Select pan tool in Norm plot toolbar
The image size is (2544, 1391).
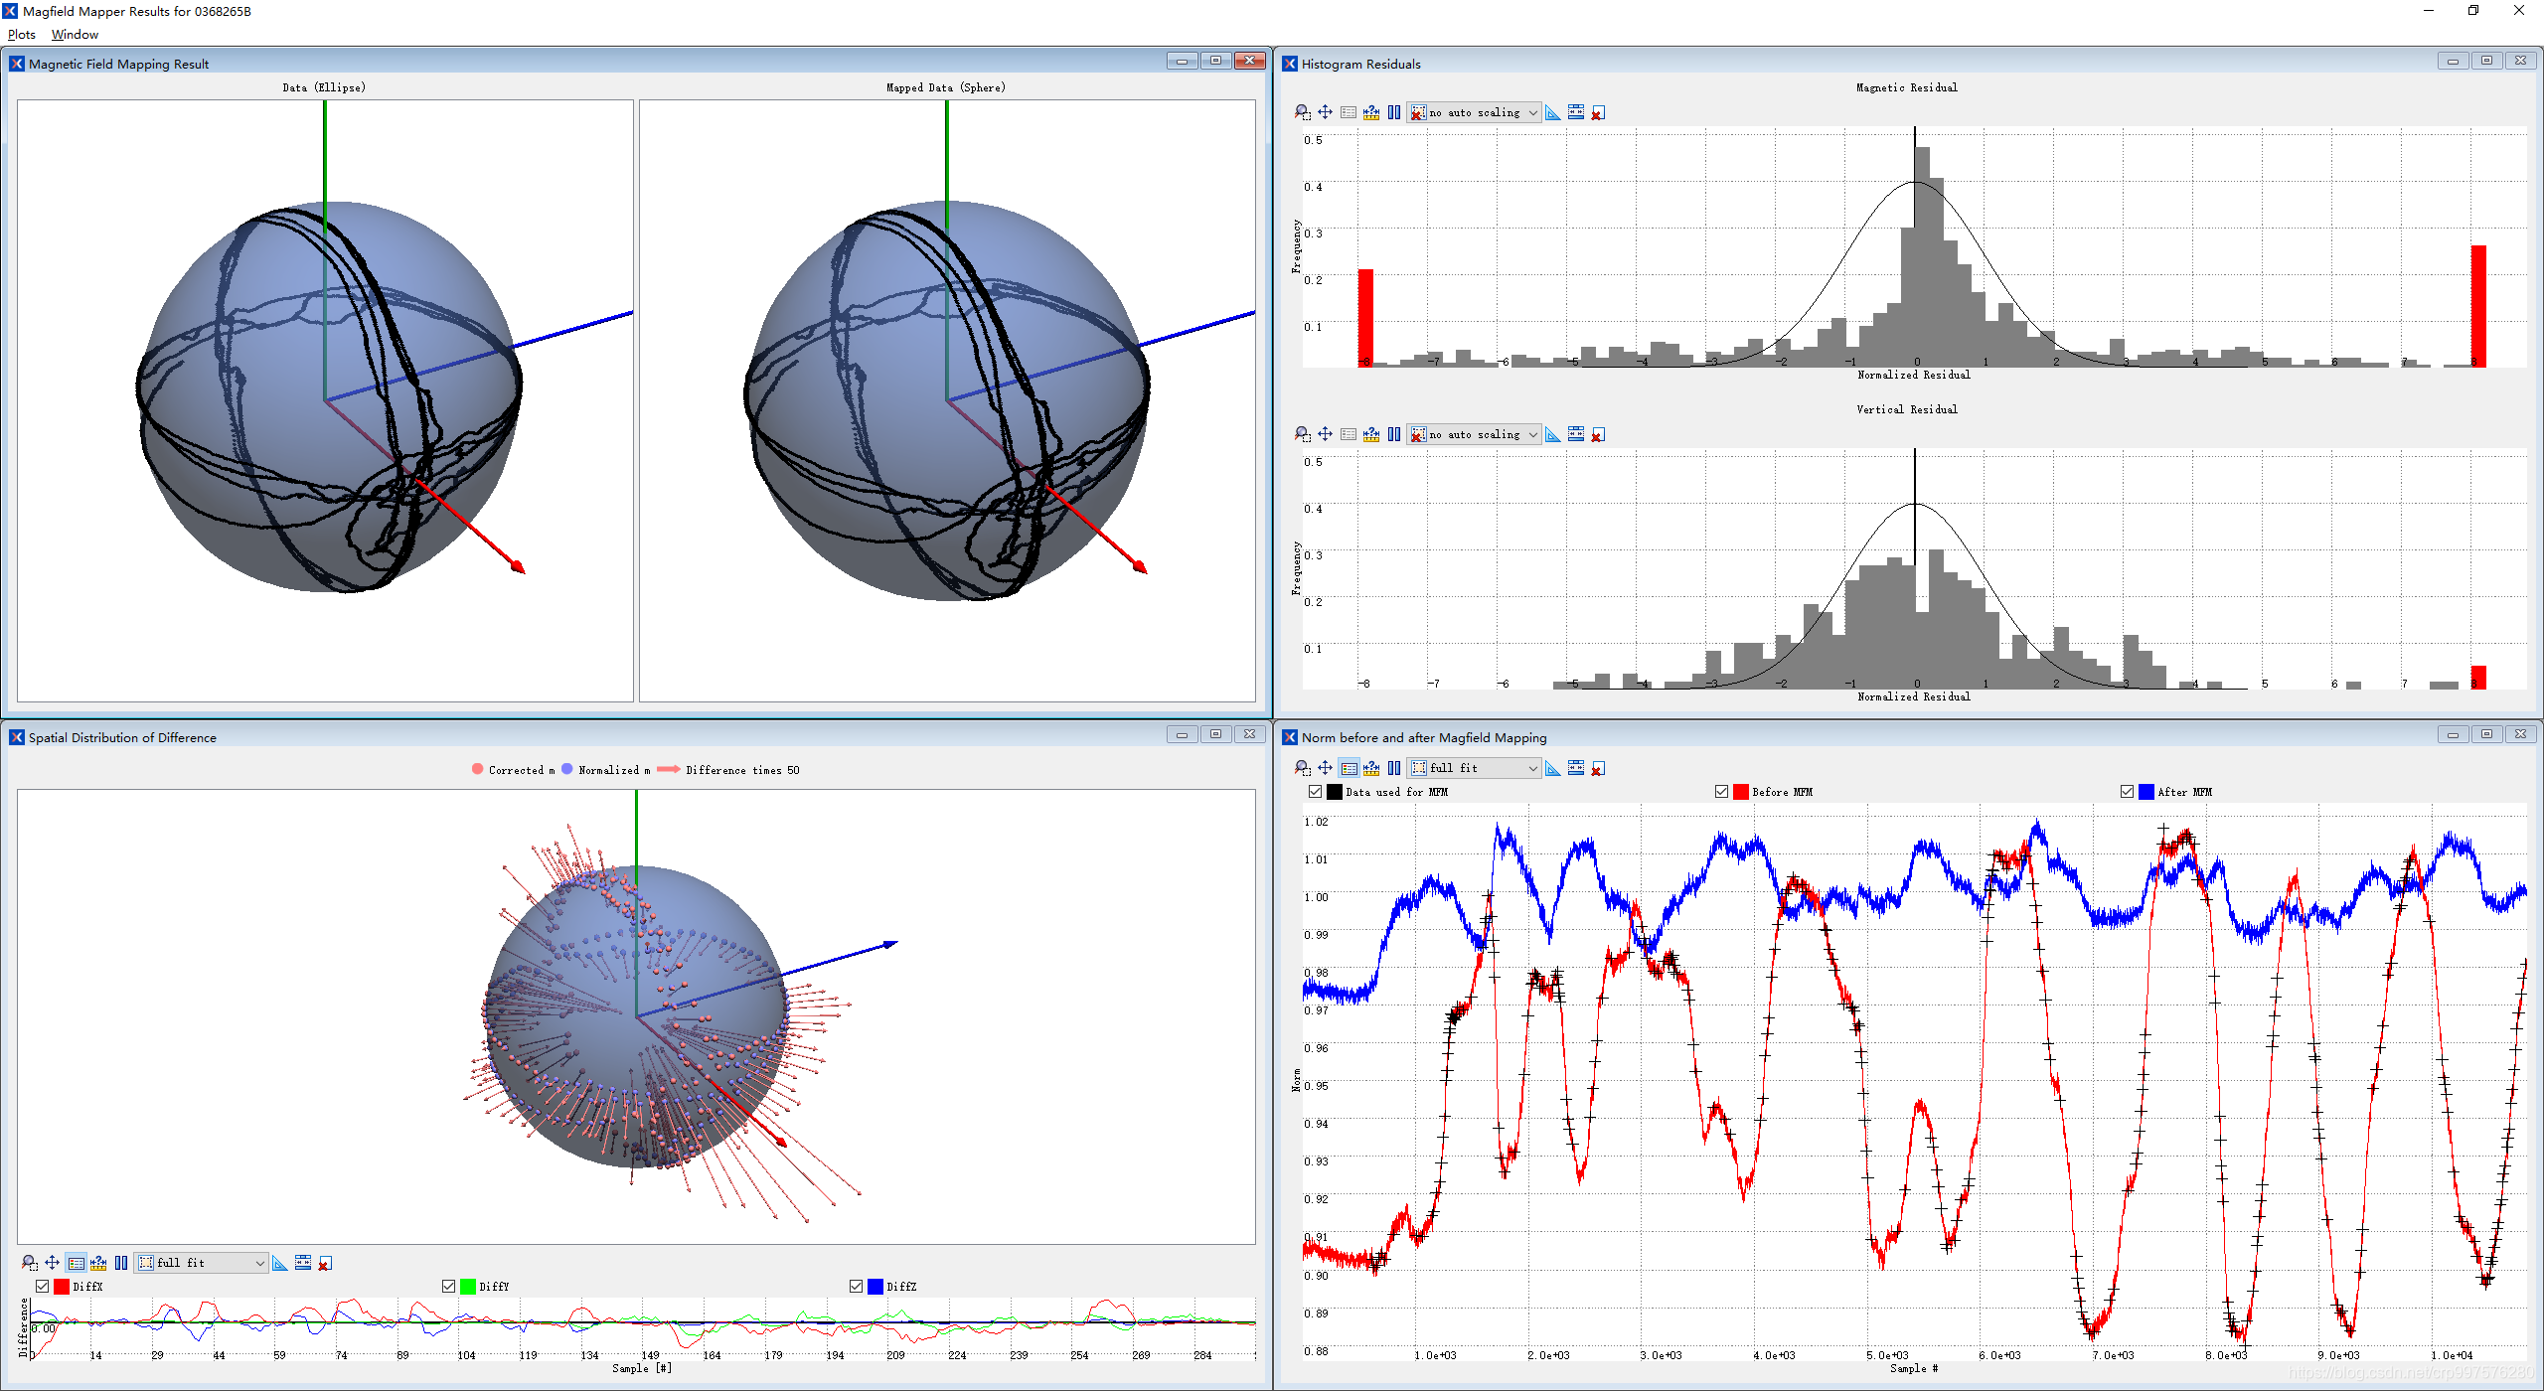pyautogui.click(x=1325, y=768)
